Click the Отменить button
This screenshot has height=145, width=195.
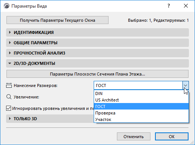point(134,137)
